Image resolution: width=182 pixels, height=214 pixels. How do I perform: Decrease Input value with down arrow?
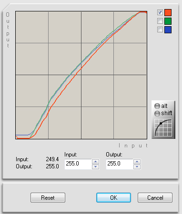[x=95, y=166]
